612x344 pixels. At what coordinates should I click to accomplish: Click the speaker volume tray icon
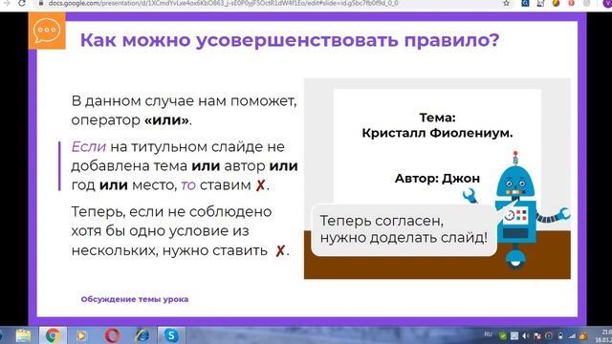(x=526, y=335)
